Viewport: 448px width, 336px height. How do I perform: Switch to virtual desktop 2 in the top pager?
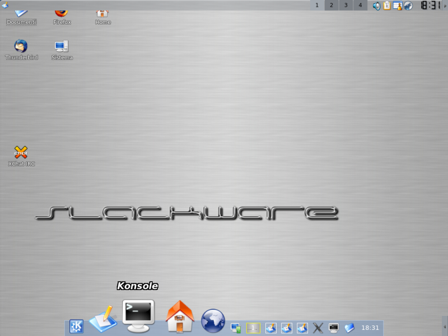[332, 5]
